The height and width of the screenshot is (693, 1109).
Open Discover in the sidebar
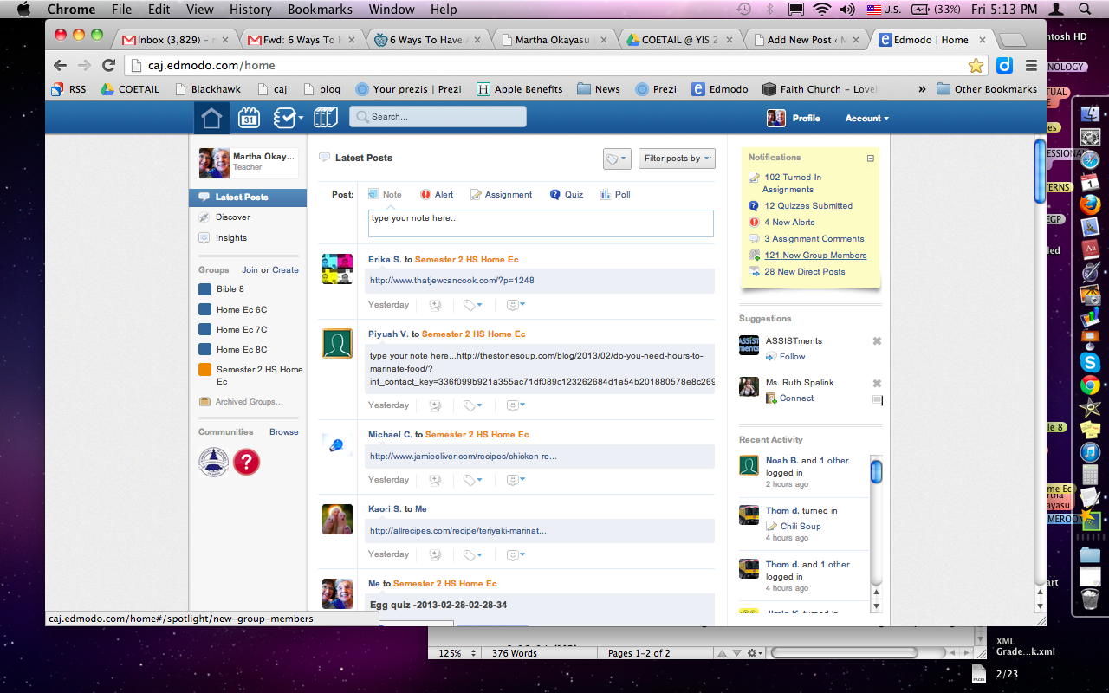coord(233,217)
